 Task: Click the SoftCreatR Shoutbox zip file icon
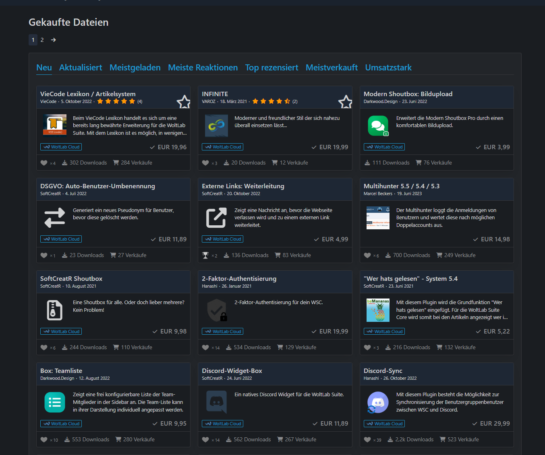point(55,310)
